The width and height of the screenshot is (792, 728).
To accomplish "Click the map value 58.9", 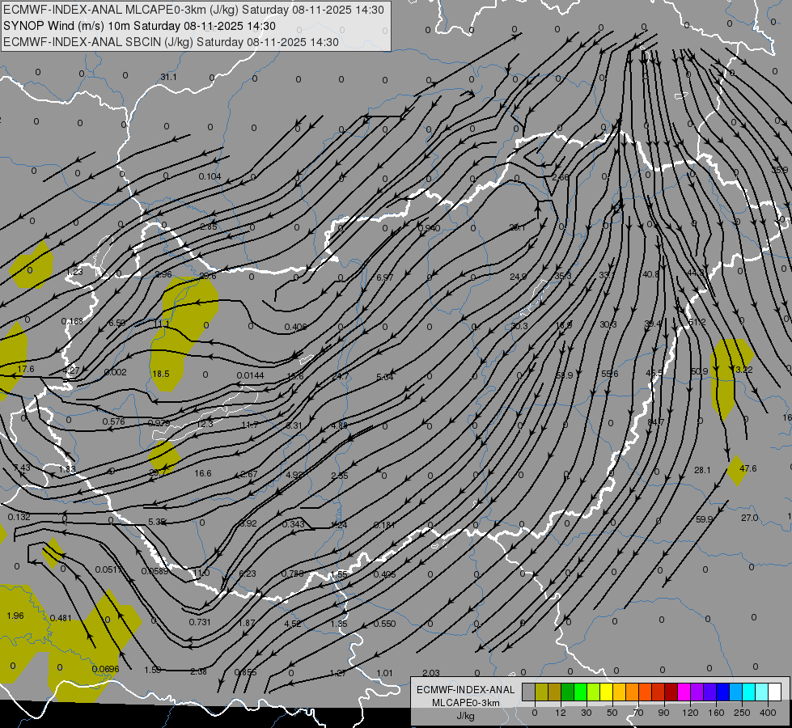I will [564, 375].
